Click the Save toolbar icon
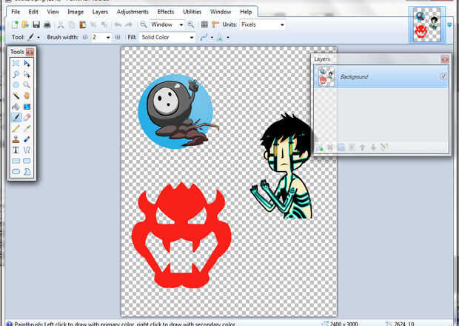Viewport: 459px width, 326px height. click(36, 24)
